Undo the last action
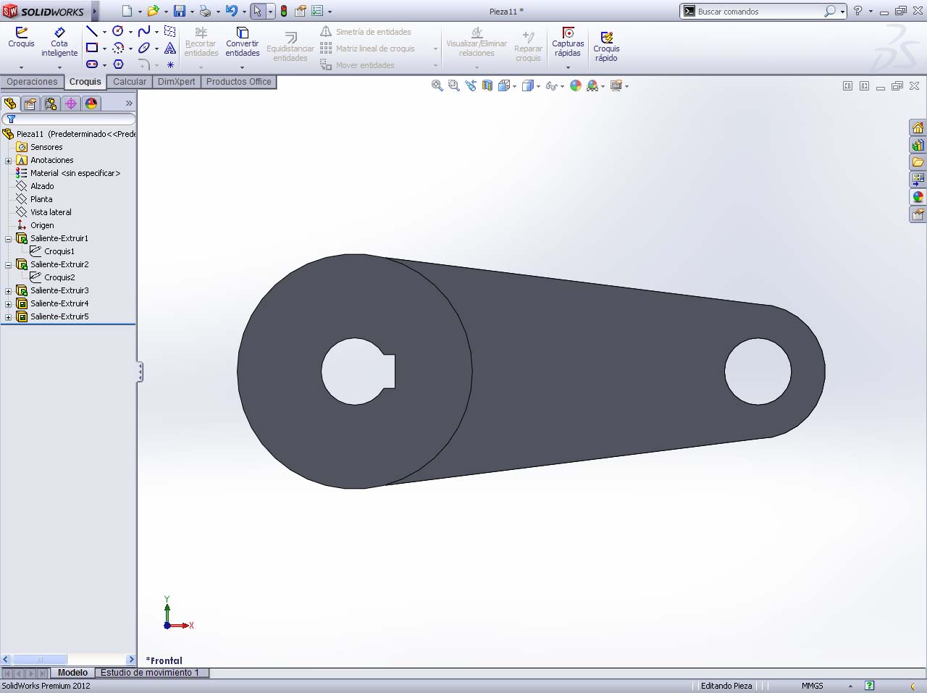927x693 pixels. pyautogui.click(x=231, y=11)
